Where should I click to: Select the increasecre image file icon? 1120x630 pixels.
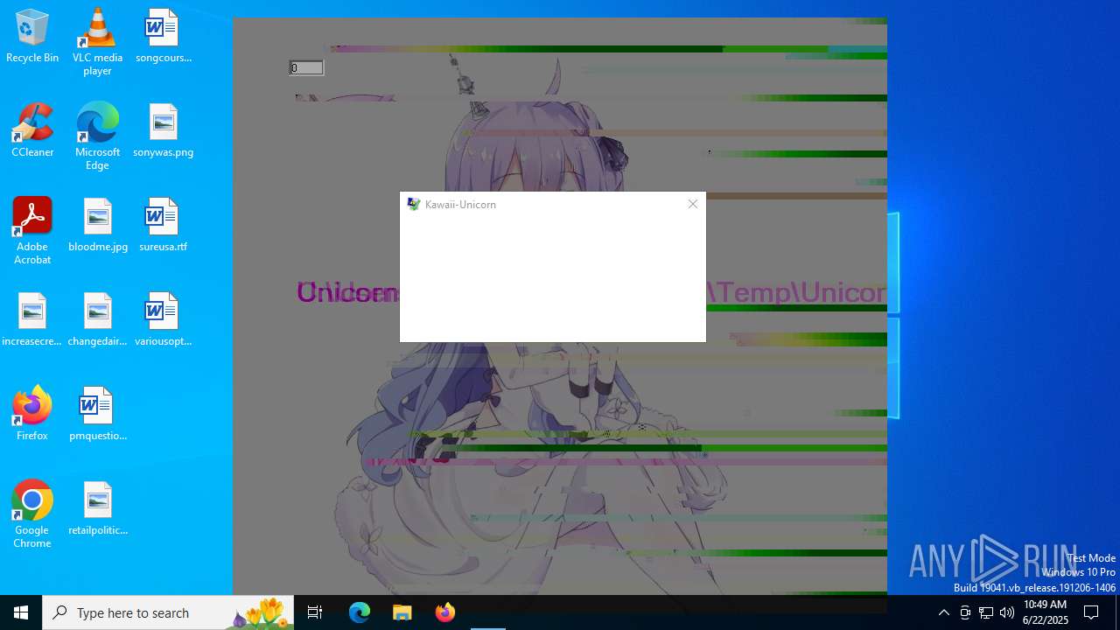(32, 319)
